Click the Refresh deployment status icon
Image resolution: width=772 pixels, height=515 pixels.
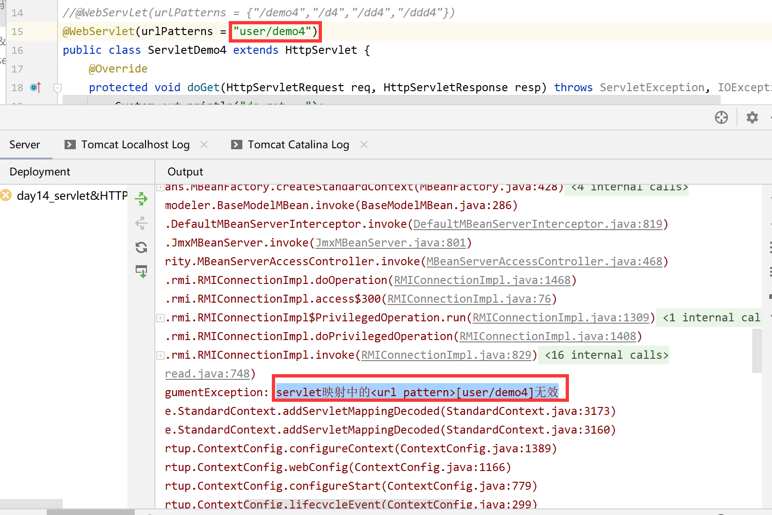141,247
